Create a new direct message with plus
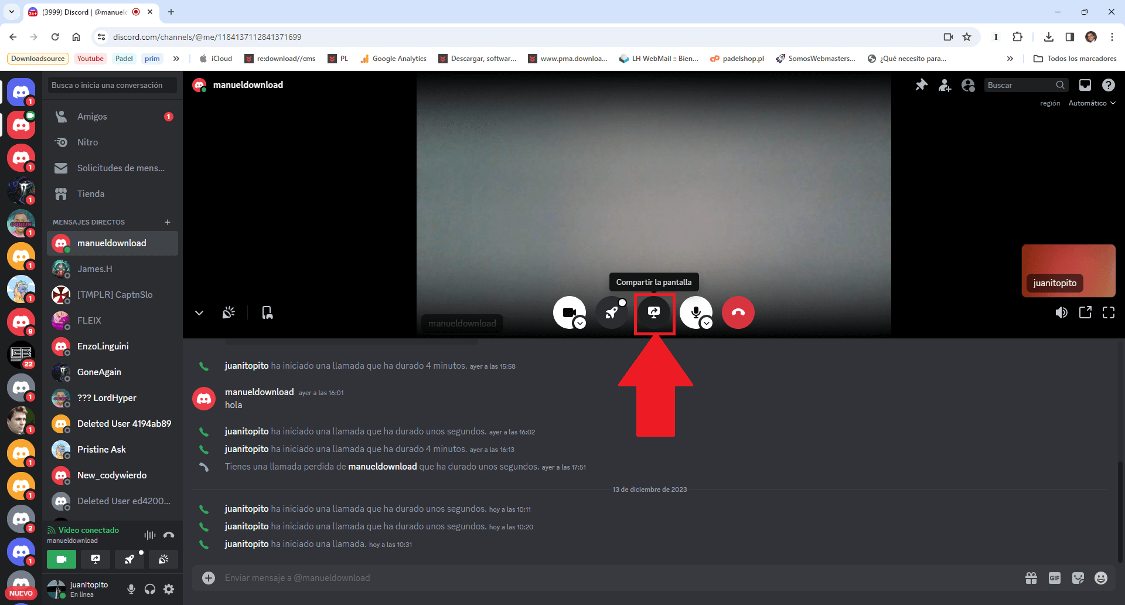The height and width of the screenshot is (605, 1125). (168, 222)
